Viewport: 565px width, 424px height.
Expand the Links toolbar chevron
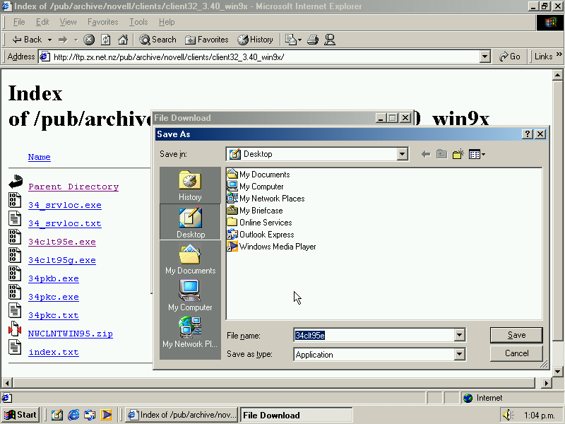point(559,54)
